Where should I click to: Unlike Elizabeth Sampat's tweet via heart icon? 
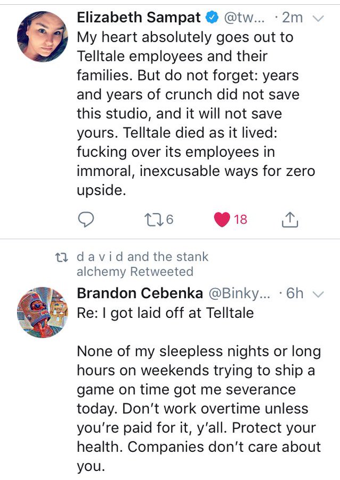[222, 219]
